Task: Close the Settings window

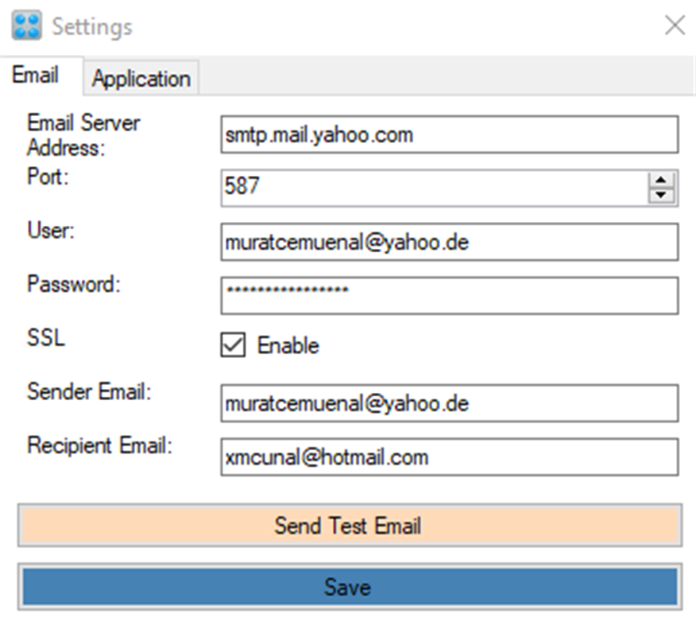Action: point(675,25)
